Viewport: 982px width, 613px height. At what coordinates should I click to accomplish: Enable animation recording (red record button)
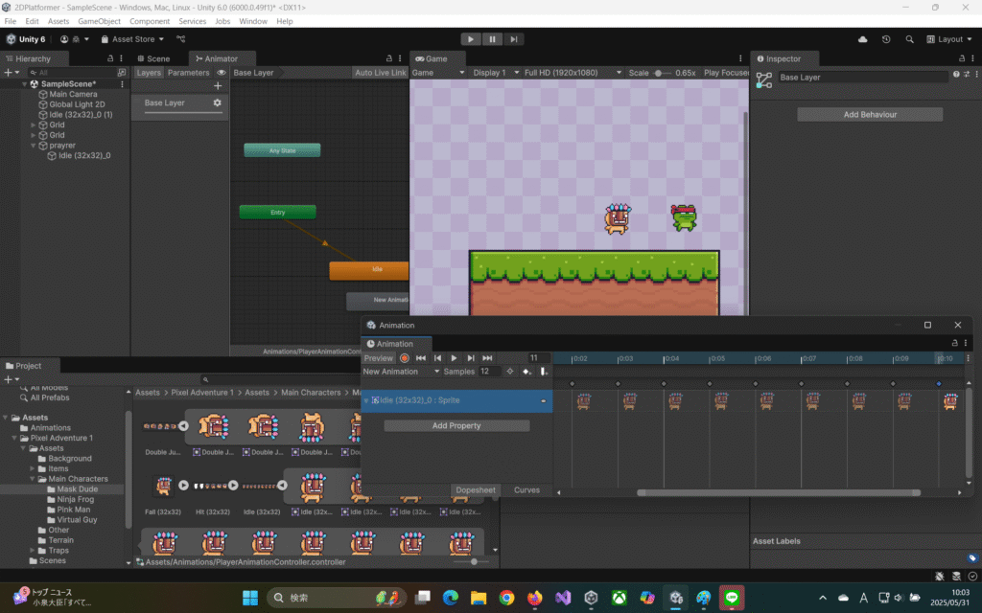405,358
